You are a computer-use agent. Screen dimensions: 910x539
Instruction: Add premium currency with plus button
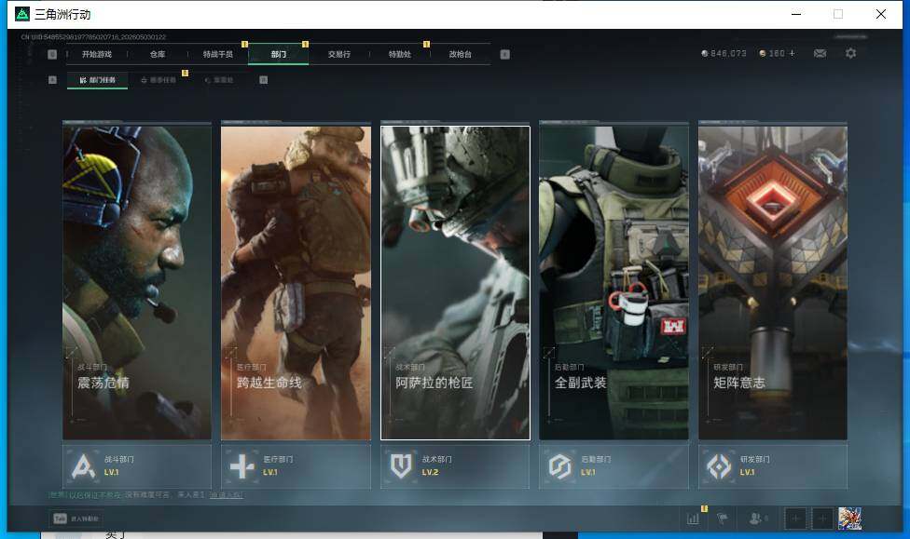[793, 53]
